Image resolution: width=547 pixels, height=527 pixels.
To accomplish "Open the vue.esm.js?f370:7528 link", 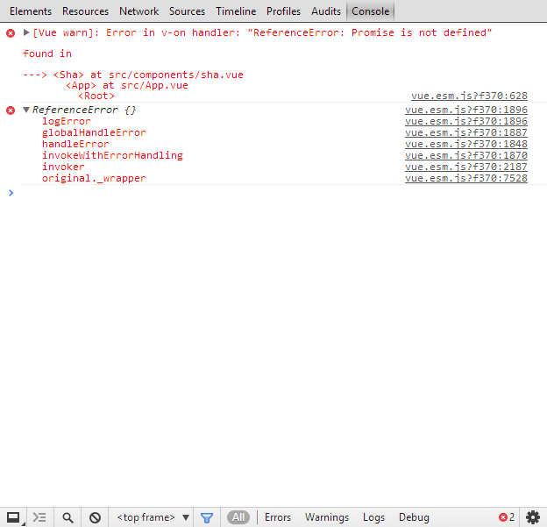I will tap(466, 178).
